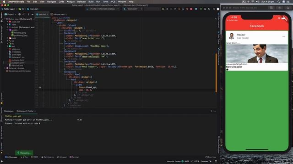
Task: Click the Material Darker theme in status bar
Action: pos(174,161)
